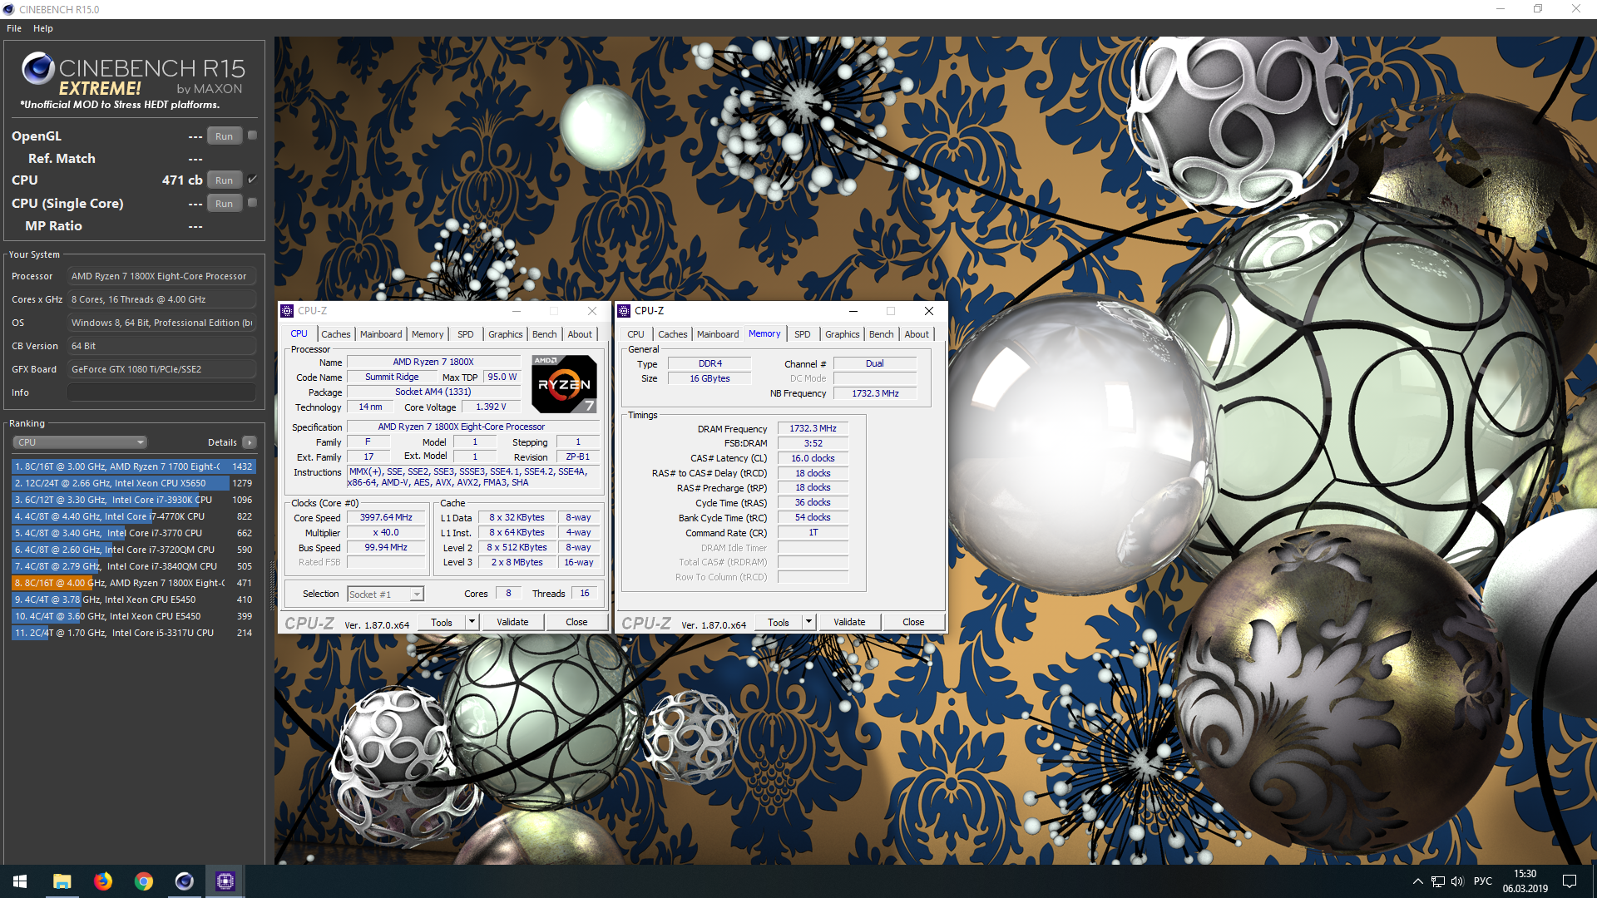
Task: Open About tab in right CPU-Z
Action: tap(917, 334)
